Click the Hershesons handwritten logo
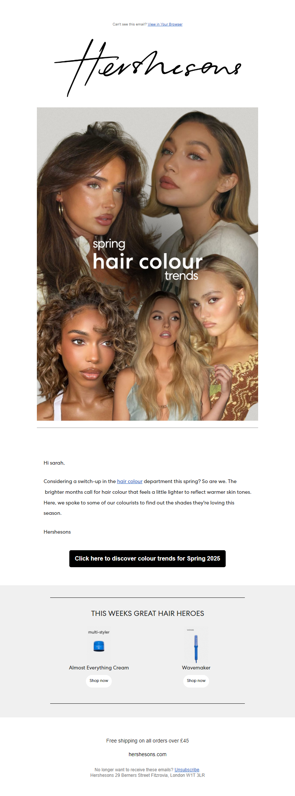The width and height of the screenshot is (295, 796). pyautogui.click(x=147, y=68)
